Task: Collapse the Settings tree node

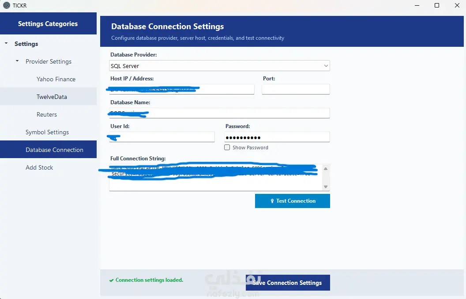Action: coord(6,43)
